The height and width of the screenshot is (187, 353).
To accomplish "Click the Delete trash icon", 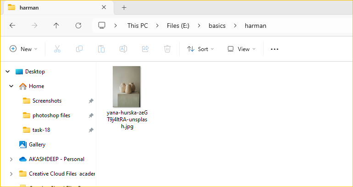I will pos(167,49).
